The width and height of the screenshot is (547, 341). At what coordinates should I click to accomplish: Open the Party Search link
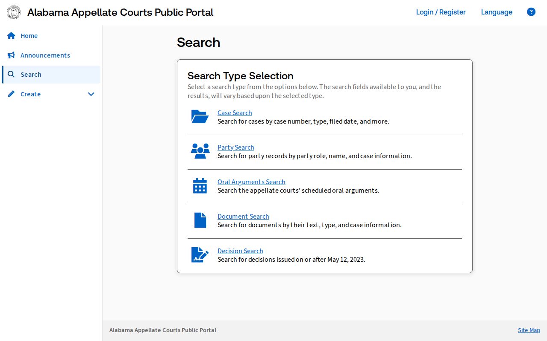[x=236, y=147]
